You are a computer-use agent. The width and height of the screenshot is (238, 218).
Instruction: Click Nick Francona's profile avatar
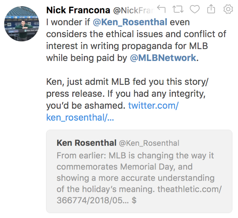pyautogui.click(x=22, y=24)
